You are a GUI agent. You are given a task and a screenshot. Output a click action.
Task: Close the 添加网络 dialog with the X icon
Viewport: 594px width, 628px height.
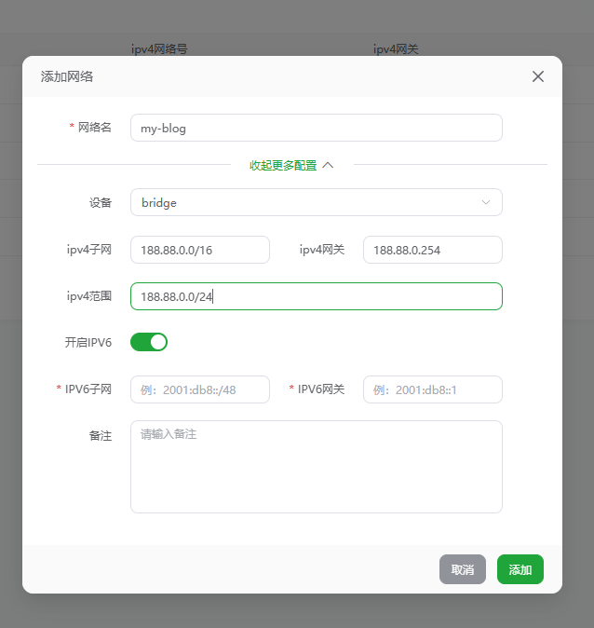pyautogui.click(x=537, y=76)
